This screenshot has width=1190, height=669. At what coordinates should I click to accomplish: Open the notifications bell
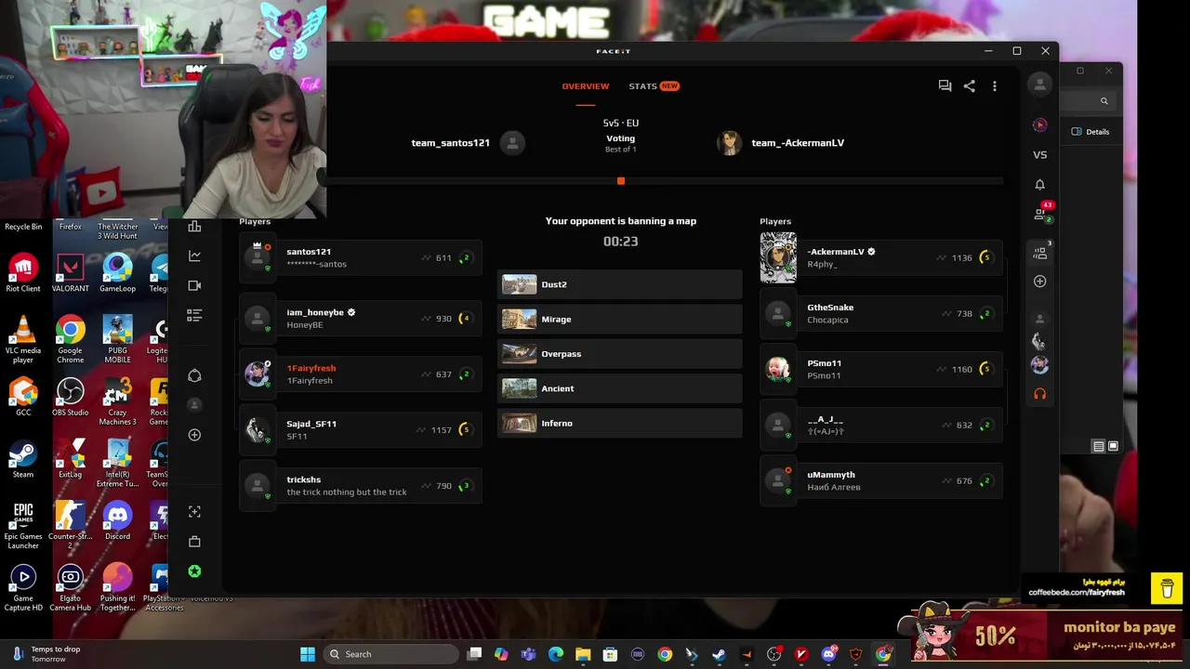(1039, 184)
